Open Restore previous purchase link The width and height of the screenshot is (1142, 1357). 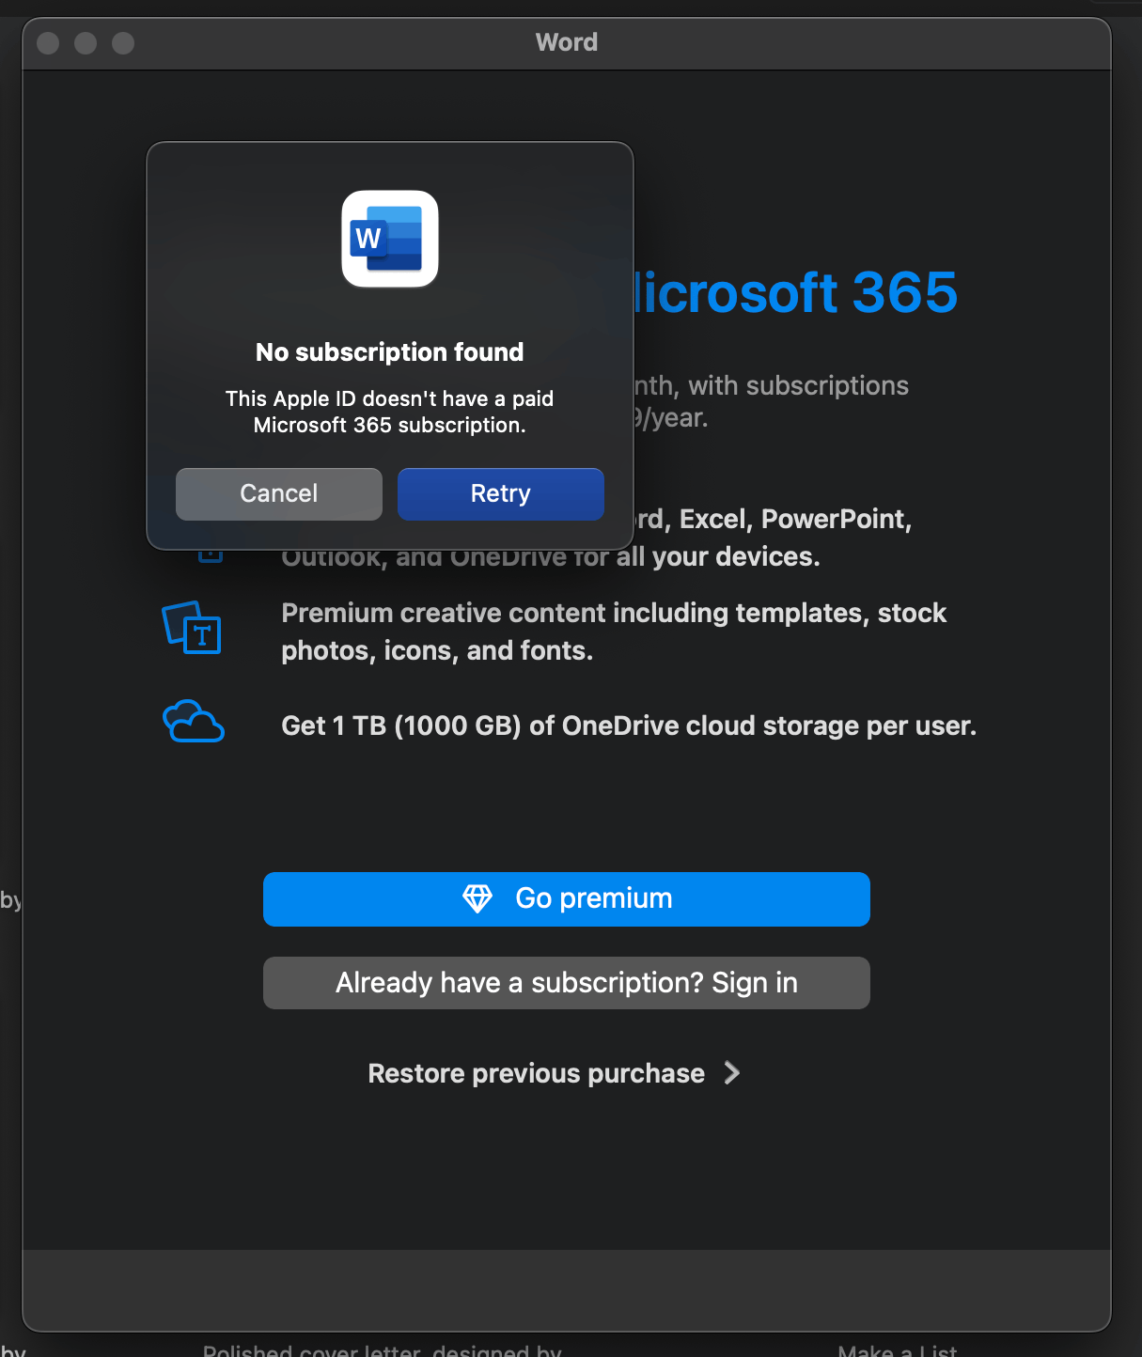click(555, 1073)
